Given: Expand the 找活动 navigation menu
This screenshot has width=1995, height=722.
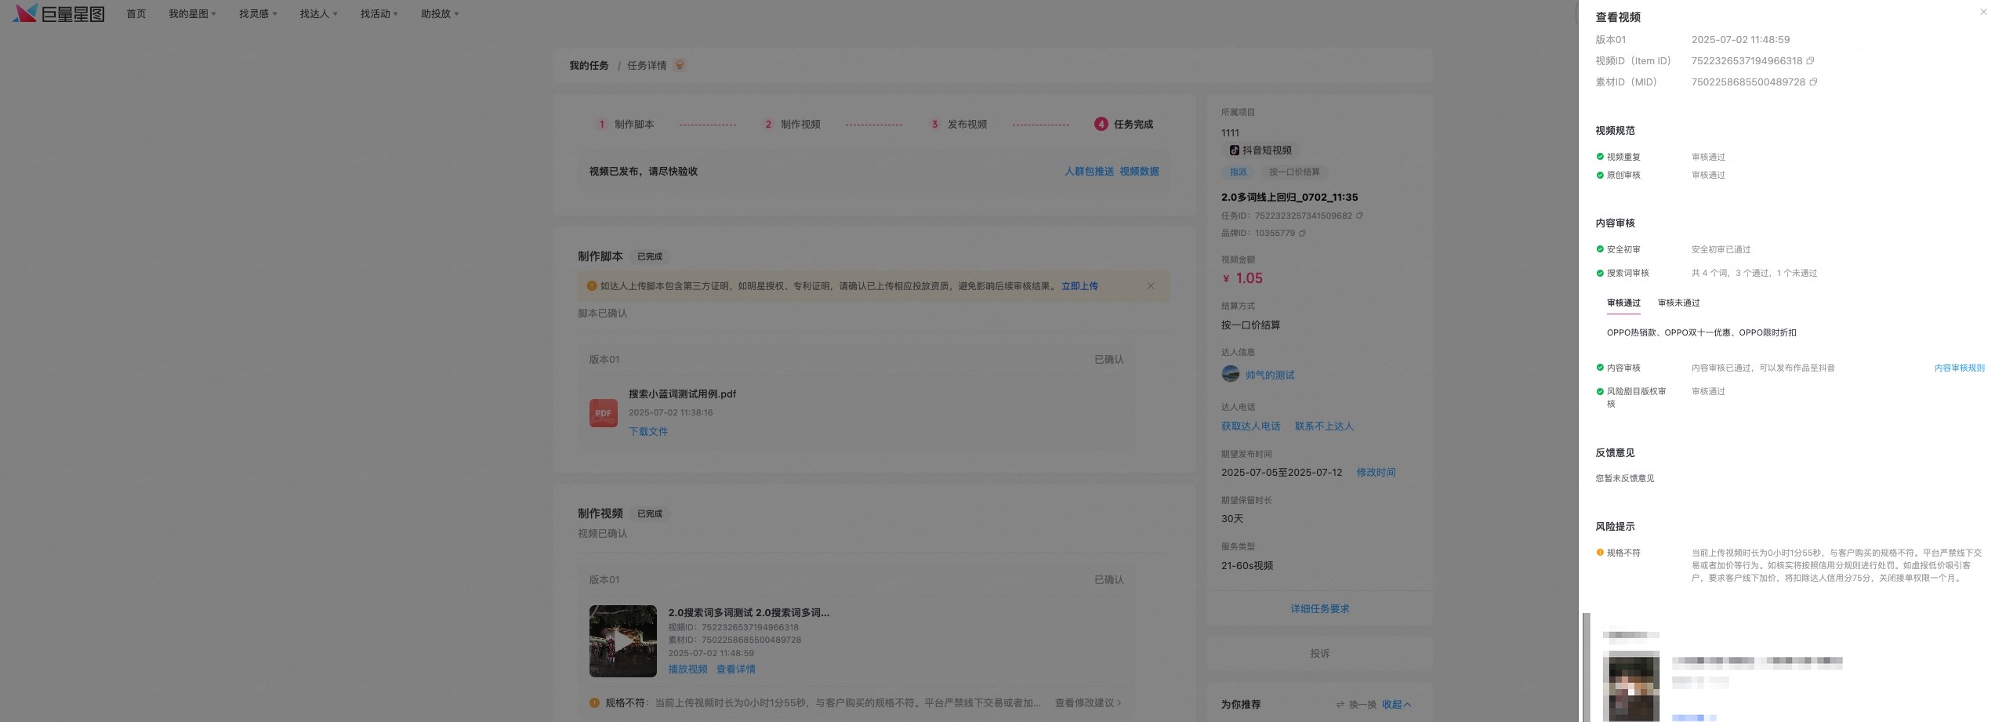Looking at the screenshot, I should coord(379,14).
